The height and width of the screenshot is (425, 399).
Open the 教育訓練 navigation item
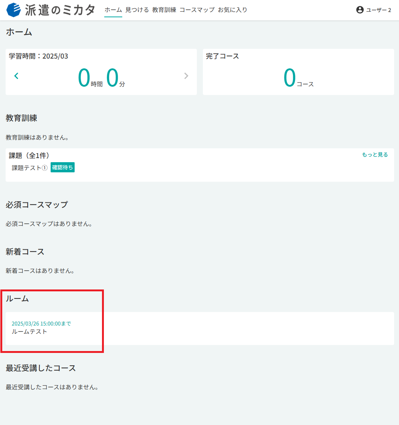(x=164, y=10)
